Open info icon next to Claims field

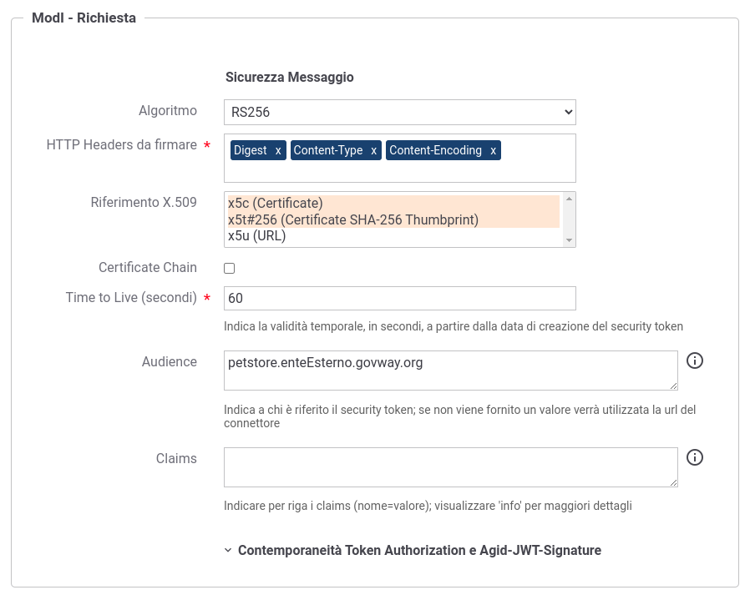point(695,457)
